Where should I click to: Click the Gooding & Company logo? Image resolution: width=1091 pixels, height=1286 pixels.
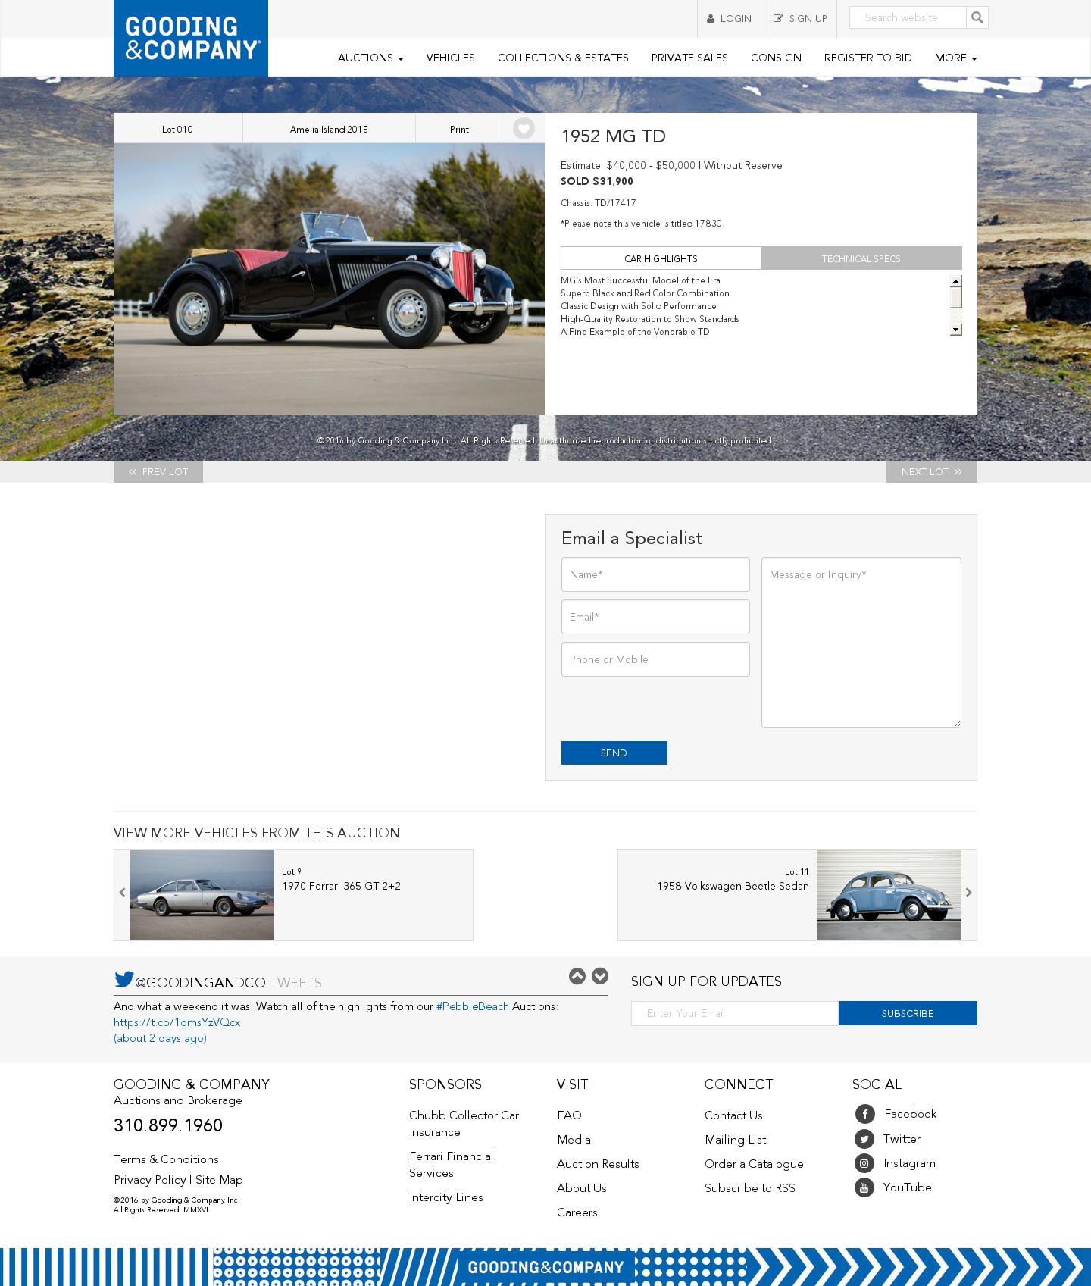pos(191,38)
